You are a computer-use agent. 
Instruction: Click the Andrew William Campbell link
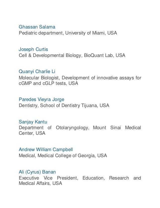(x=46, y=150)
